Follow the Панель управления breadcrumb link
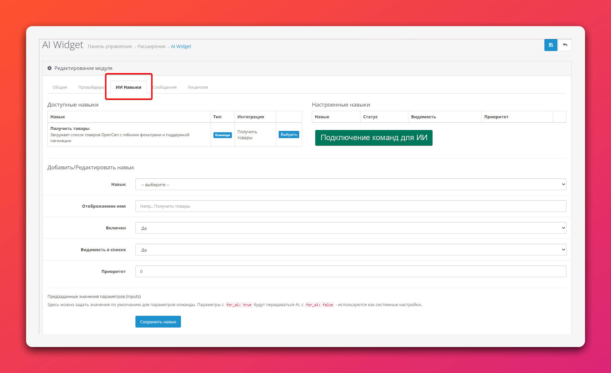 tap(110, 47)
